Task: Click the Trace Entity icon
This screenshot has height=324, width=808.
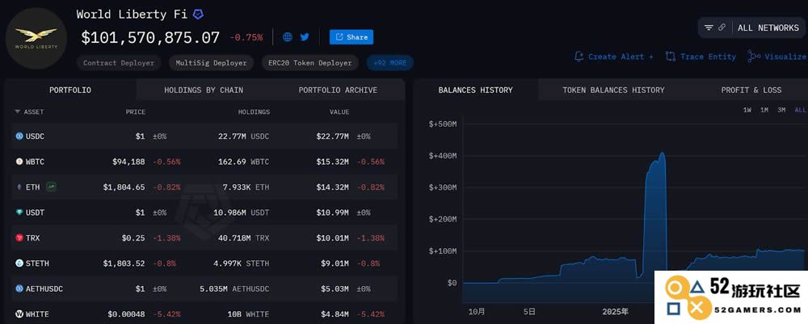Action: tap(671, 56)
